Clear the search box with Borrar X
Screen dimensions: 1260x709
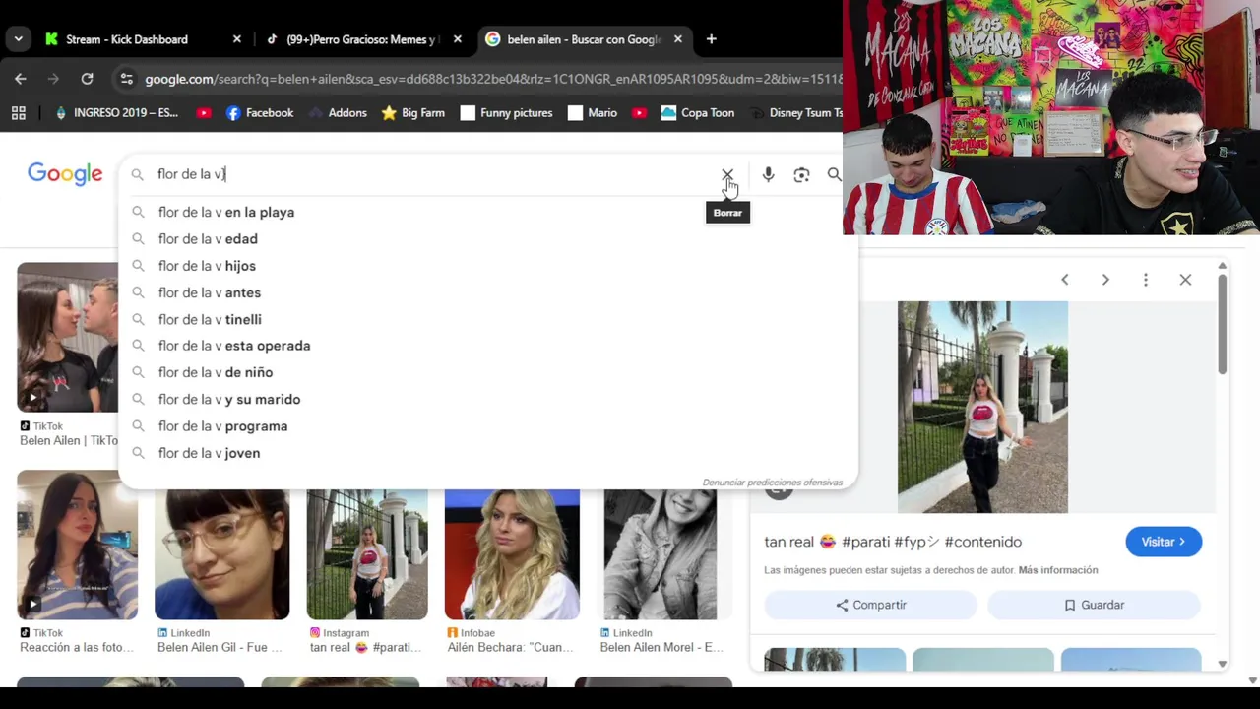727,174
